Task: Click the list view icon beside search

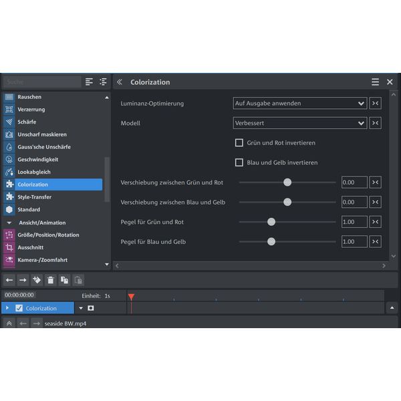Action: (x=89, y=82)
